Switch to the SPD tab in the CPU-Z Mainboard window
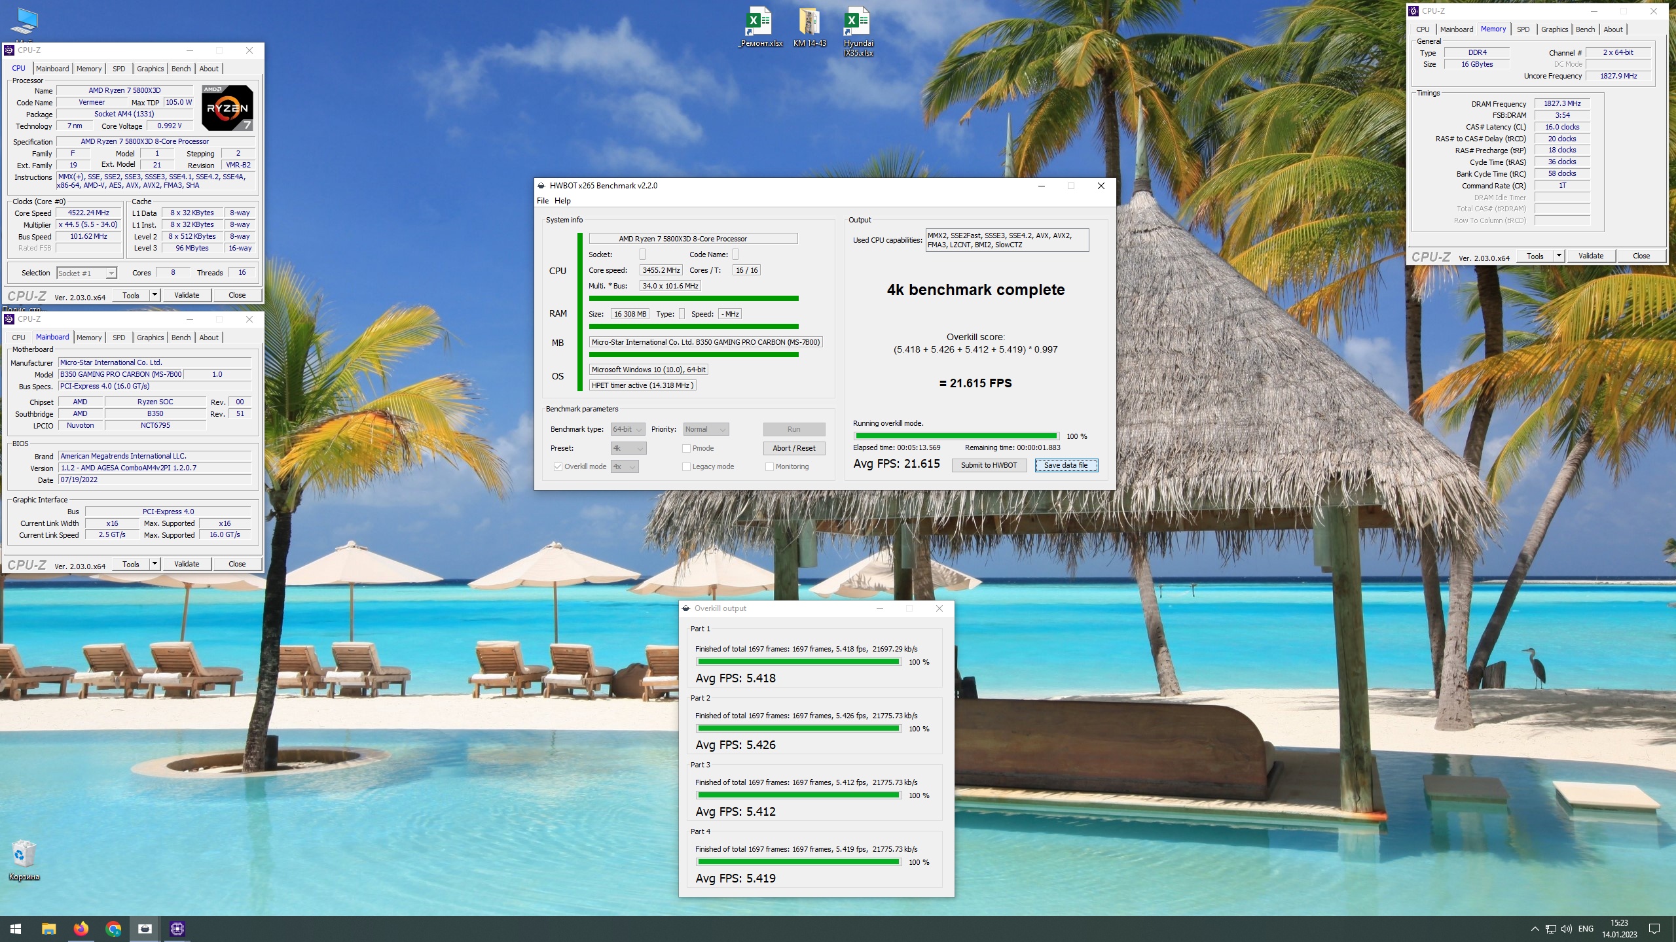This screenshot has width=1676, height=942. coord(118,338)
